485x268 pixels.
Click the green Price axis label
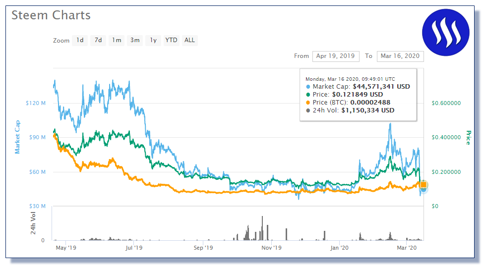[x=468, y=138]
